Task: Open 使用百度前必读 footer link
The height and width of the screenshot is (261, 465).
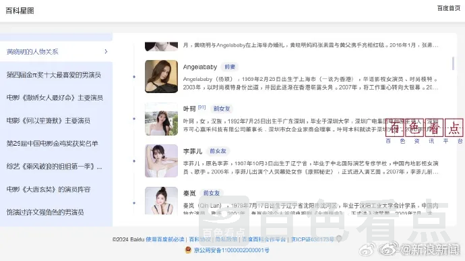Action: pos(165,239)
